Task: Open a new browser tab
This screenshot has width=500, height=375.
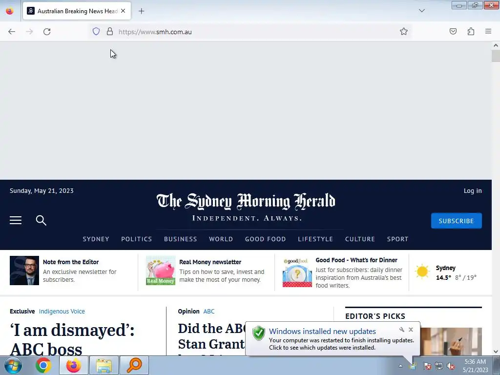Action: coord(141,11)
